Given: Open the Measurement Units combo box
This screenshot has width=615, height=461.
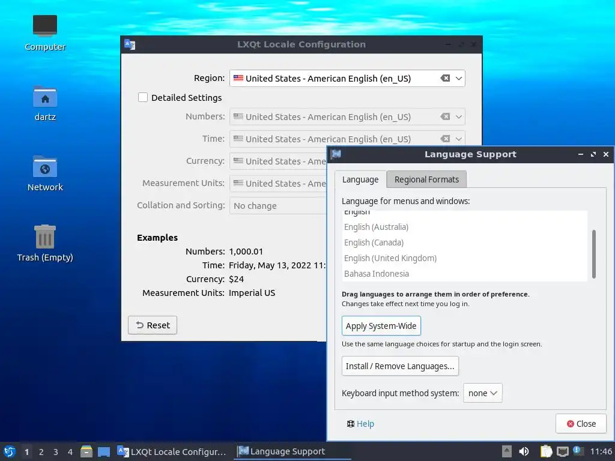Looking at the screenshot, I should pos(278,183).
